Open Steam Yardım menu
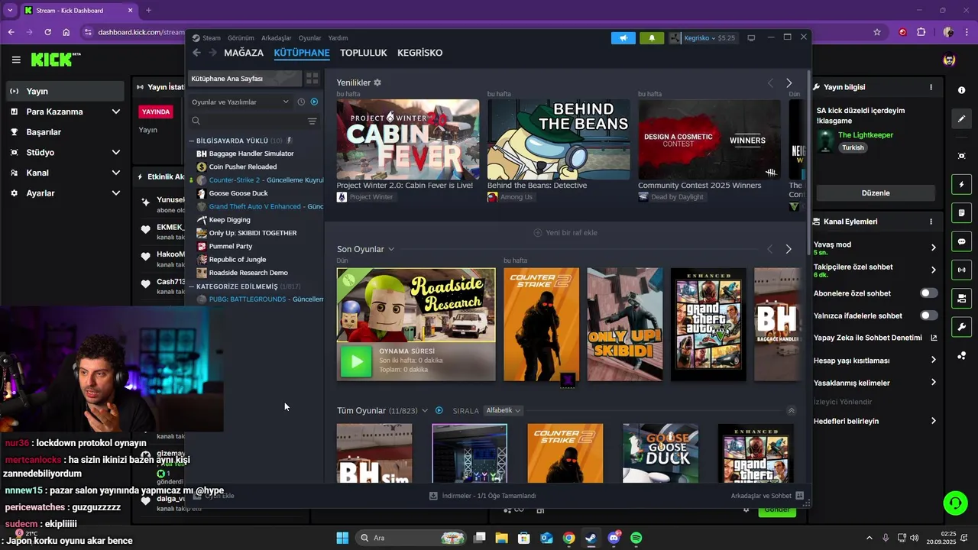The height and width of the screenshot is (550, 978). pyautogui.click(x=338, y=37)
